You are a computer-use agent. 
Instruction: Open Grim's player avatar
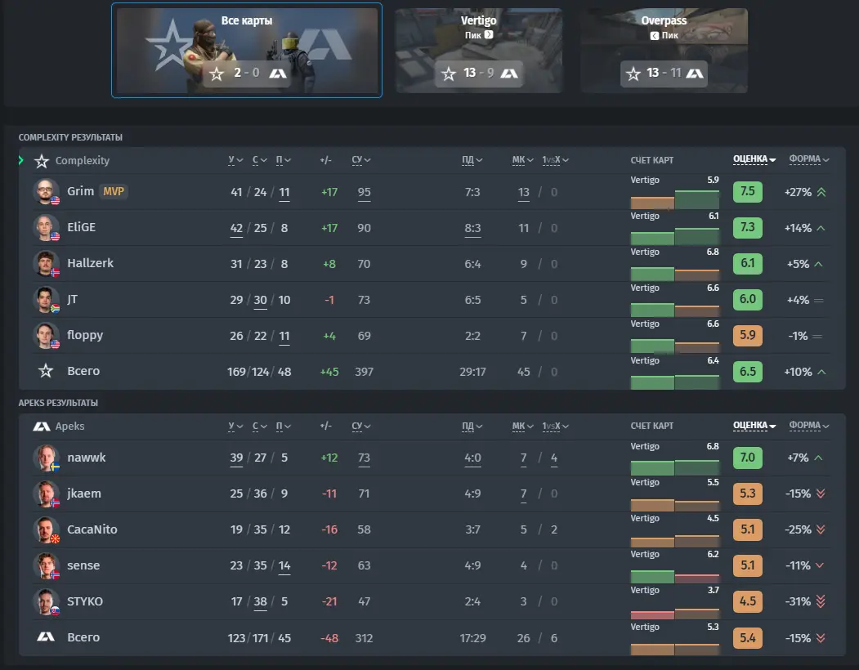tap(46, 192)
